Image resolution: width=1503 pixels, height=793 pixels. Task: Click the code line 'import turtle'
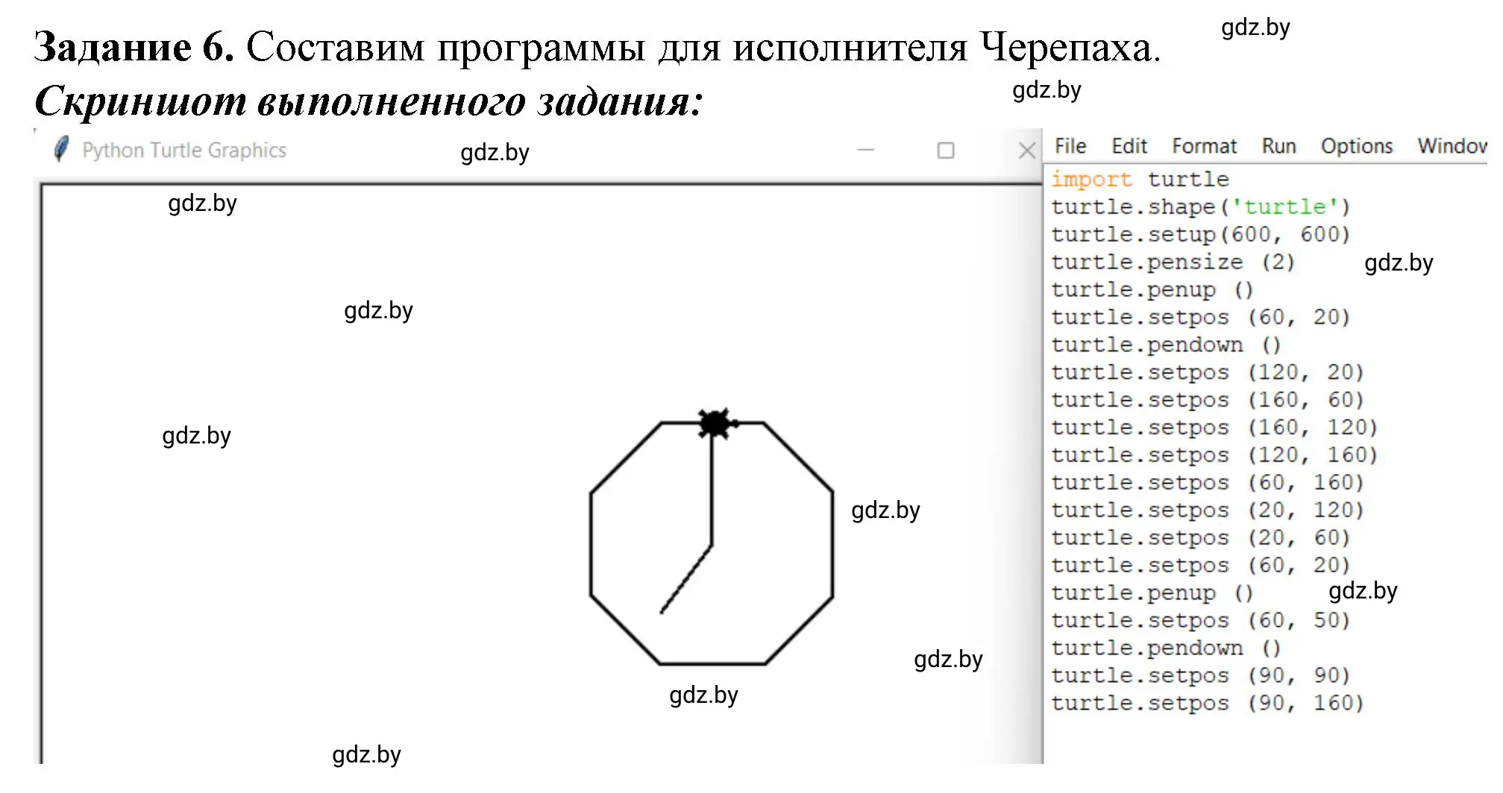pyautogui.click(x=1140, y=180)
